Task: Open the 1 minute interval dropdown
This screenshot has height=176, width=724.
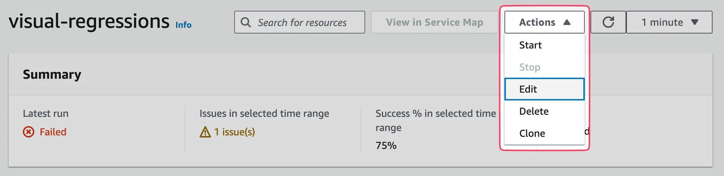Action: [669, 22]
